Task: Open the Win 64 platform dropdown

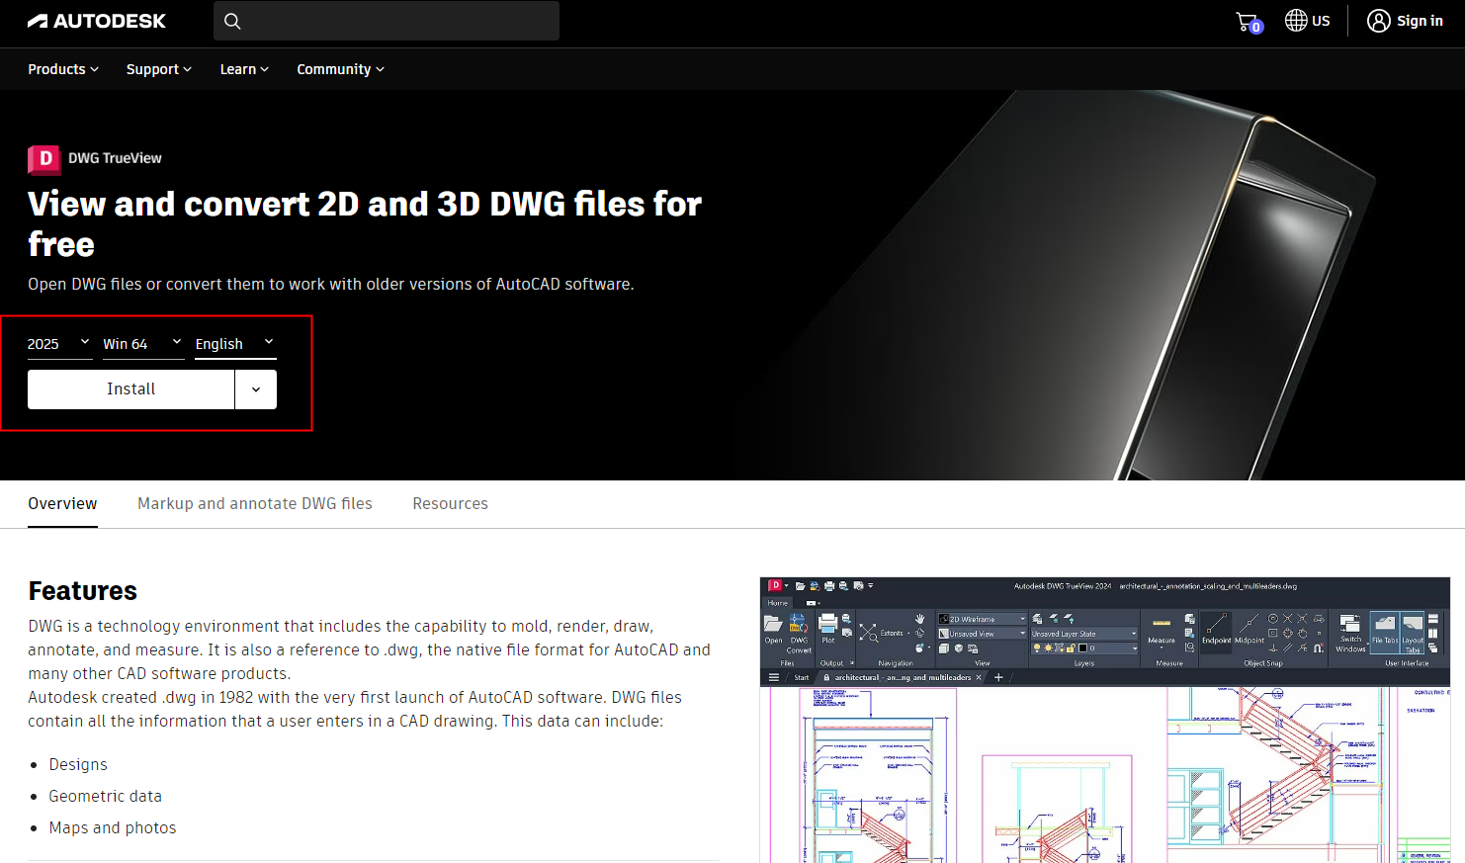Action: 143,344
